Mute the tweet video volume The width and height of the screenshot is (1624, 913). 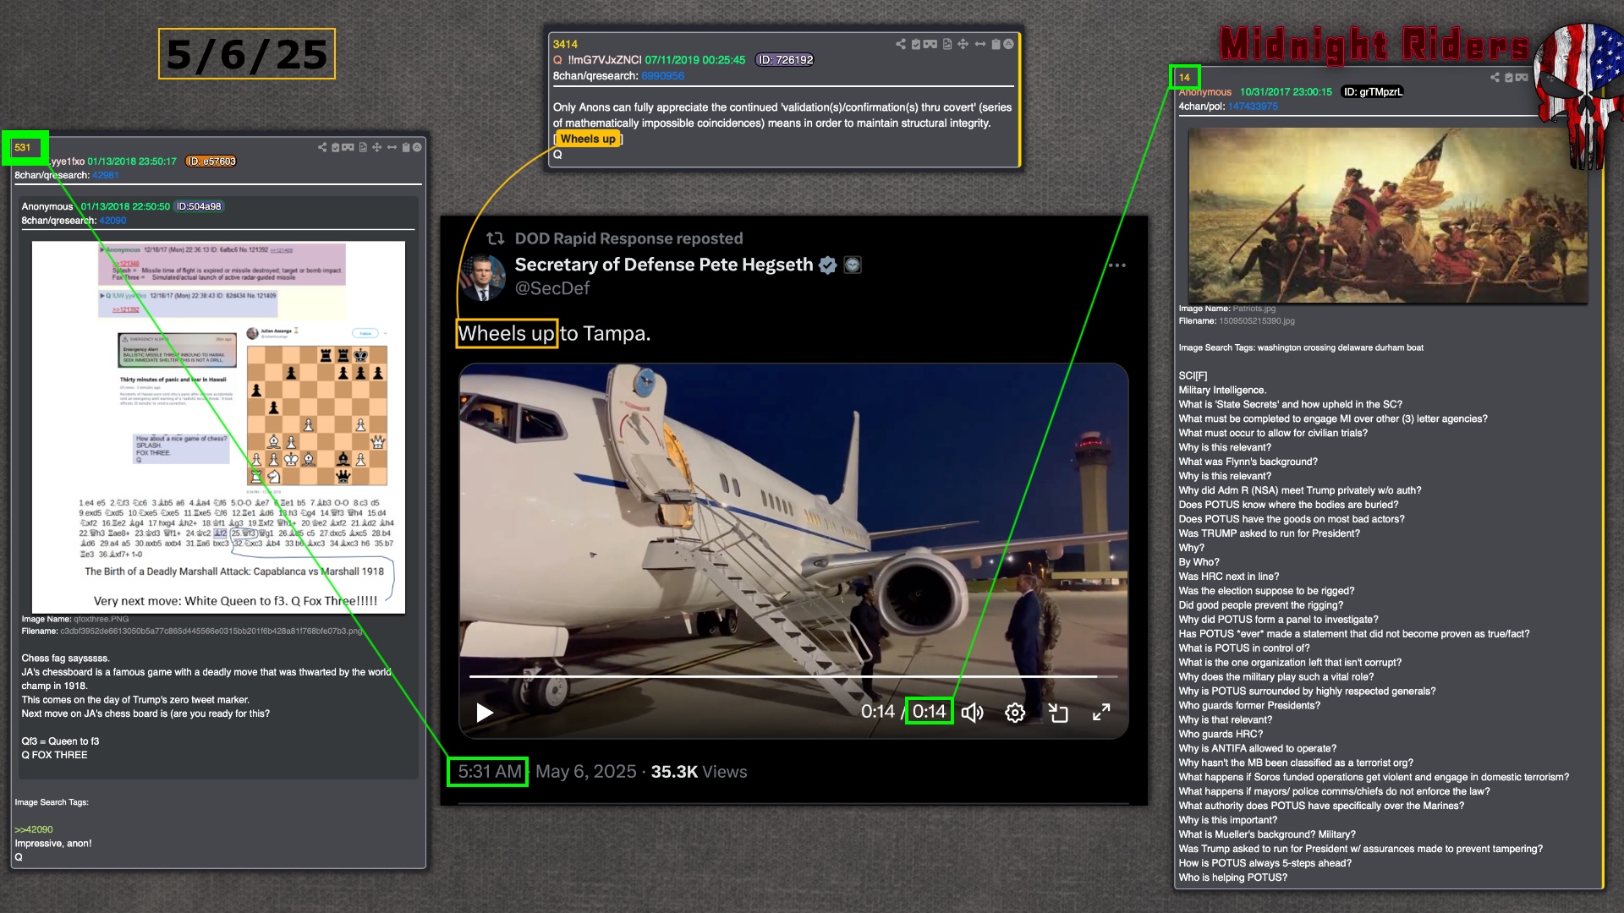[x=973, y=713]
